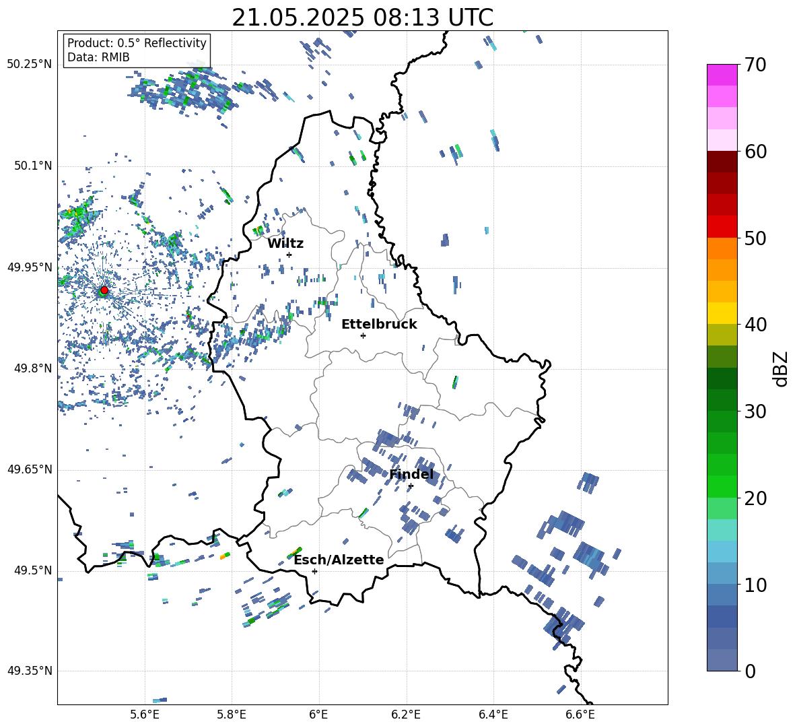Click the 50.1°N latitude label

(34, 166)
